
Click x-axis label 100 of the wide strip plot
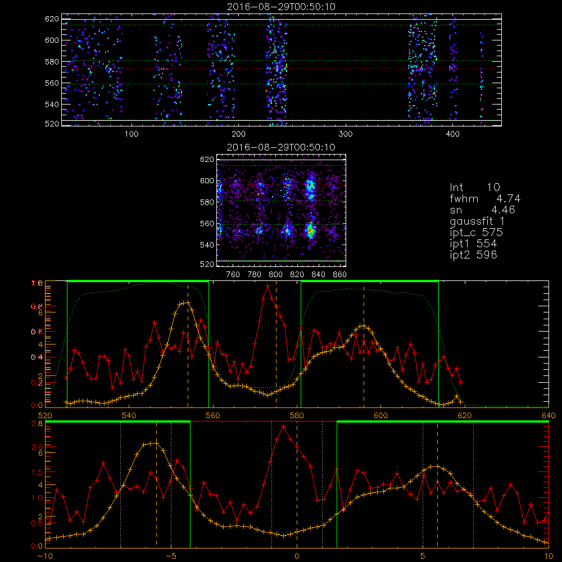coord(131,134)
